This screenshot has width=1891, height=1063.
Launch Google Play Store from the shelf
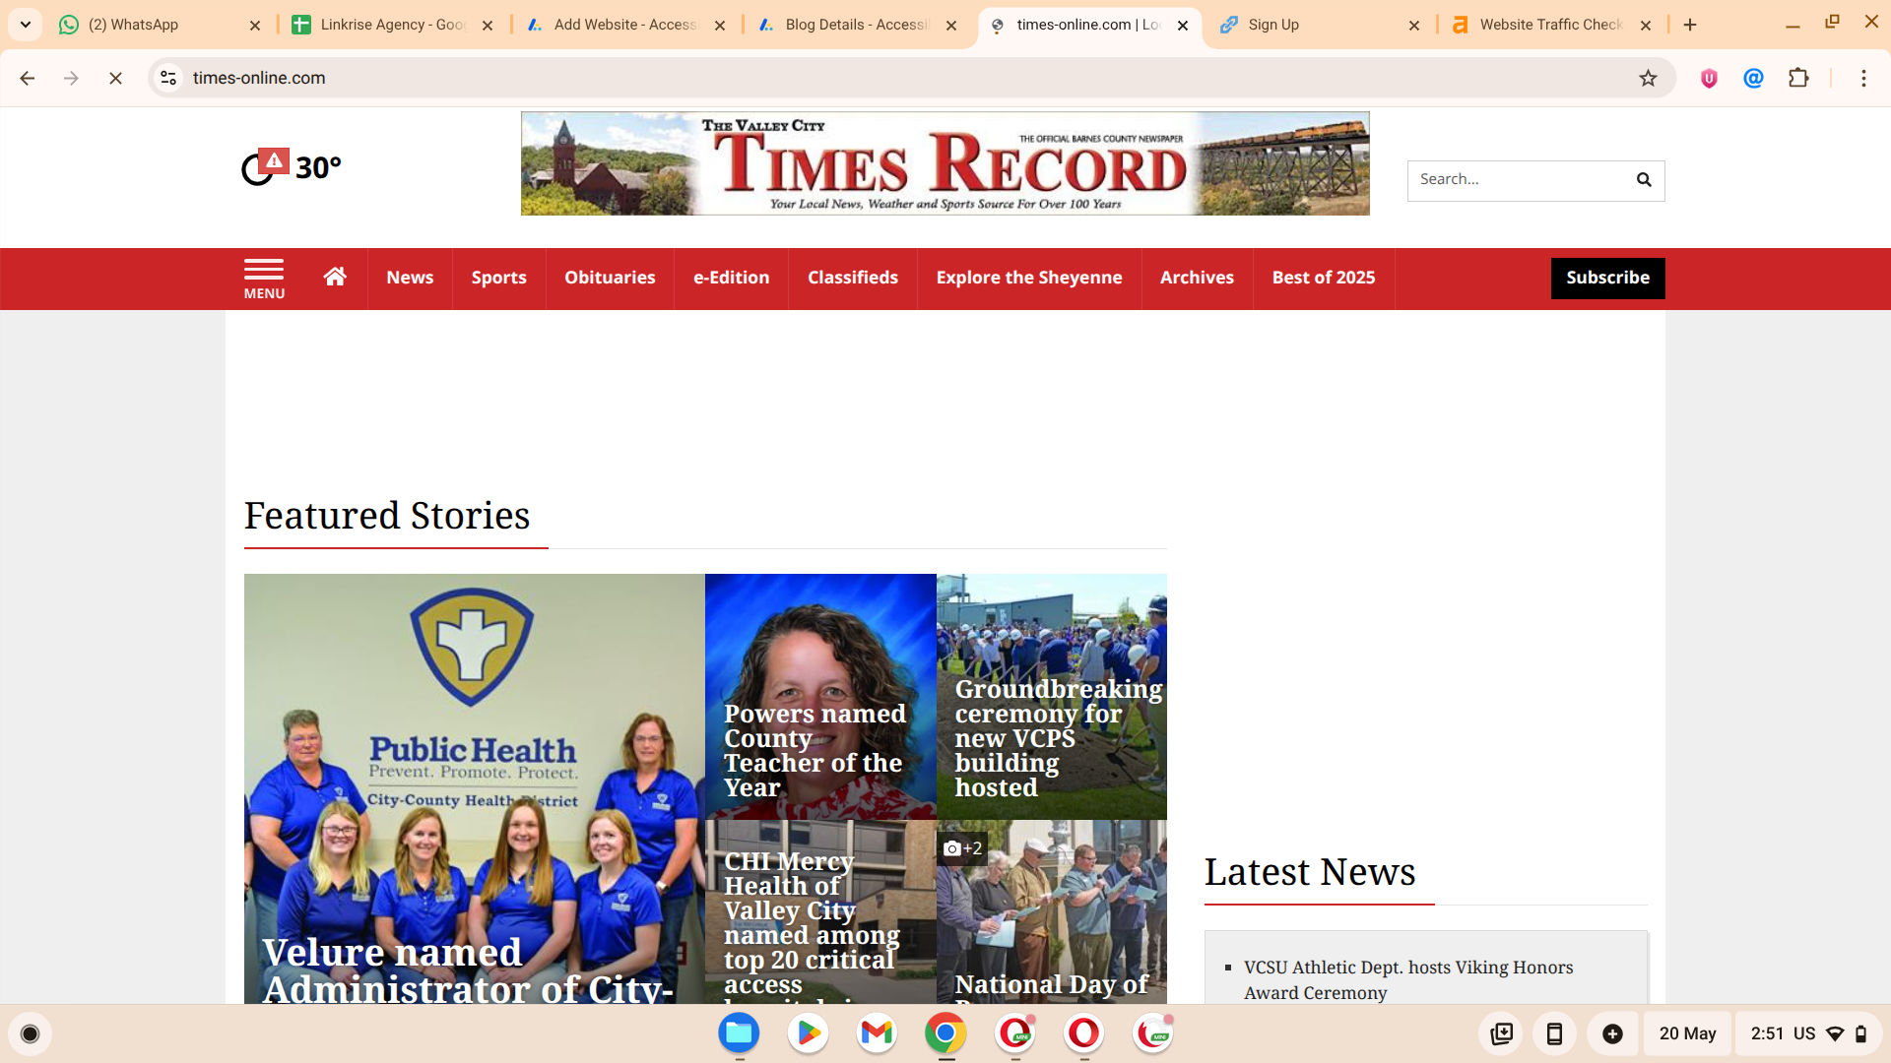[809, 1032]
